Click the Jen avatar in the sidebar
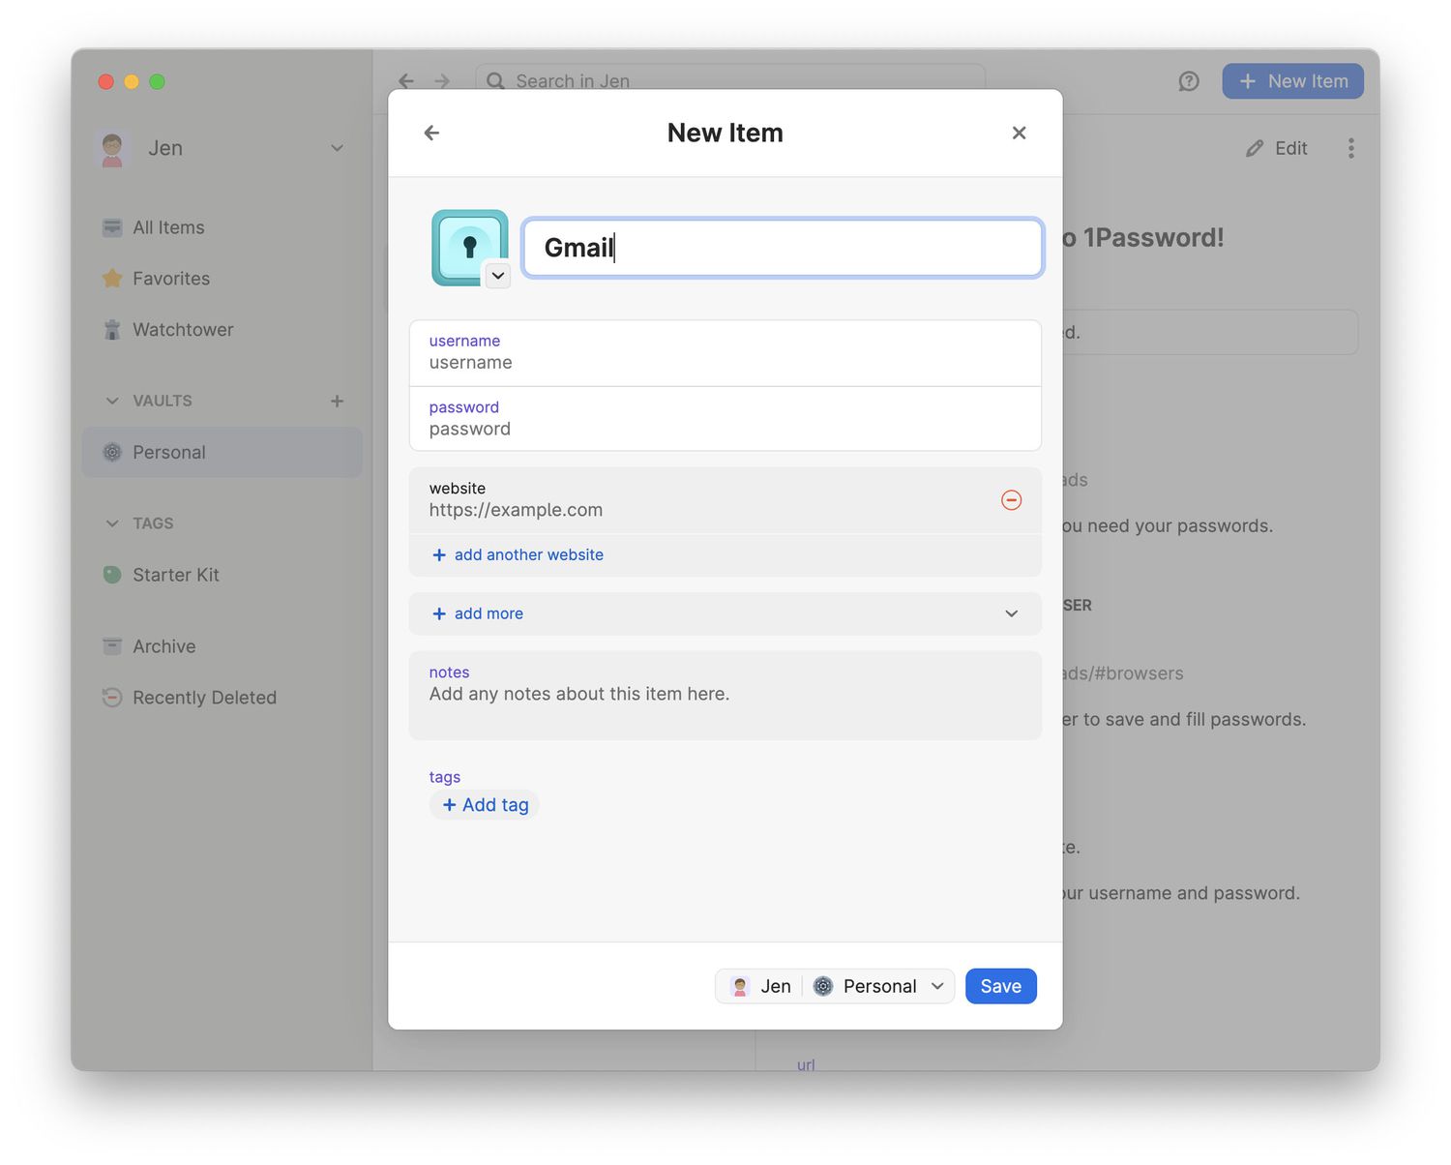Image resolution: width=1451 pixels, height=1165 pixels. [x=112, y=148]
